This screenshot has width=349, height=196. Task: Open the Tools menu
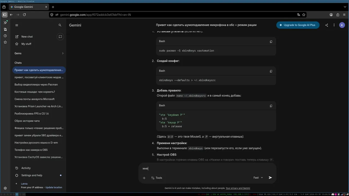[x=157, y=178]
